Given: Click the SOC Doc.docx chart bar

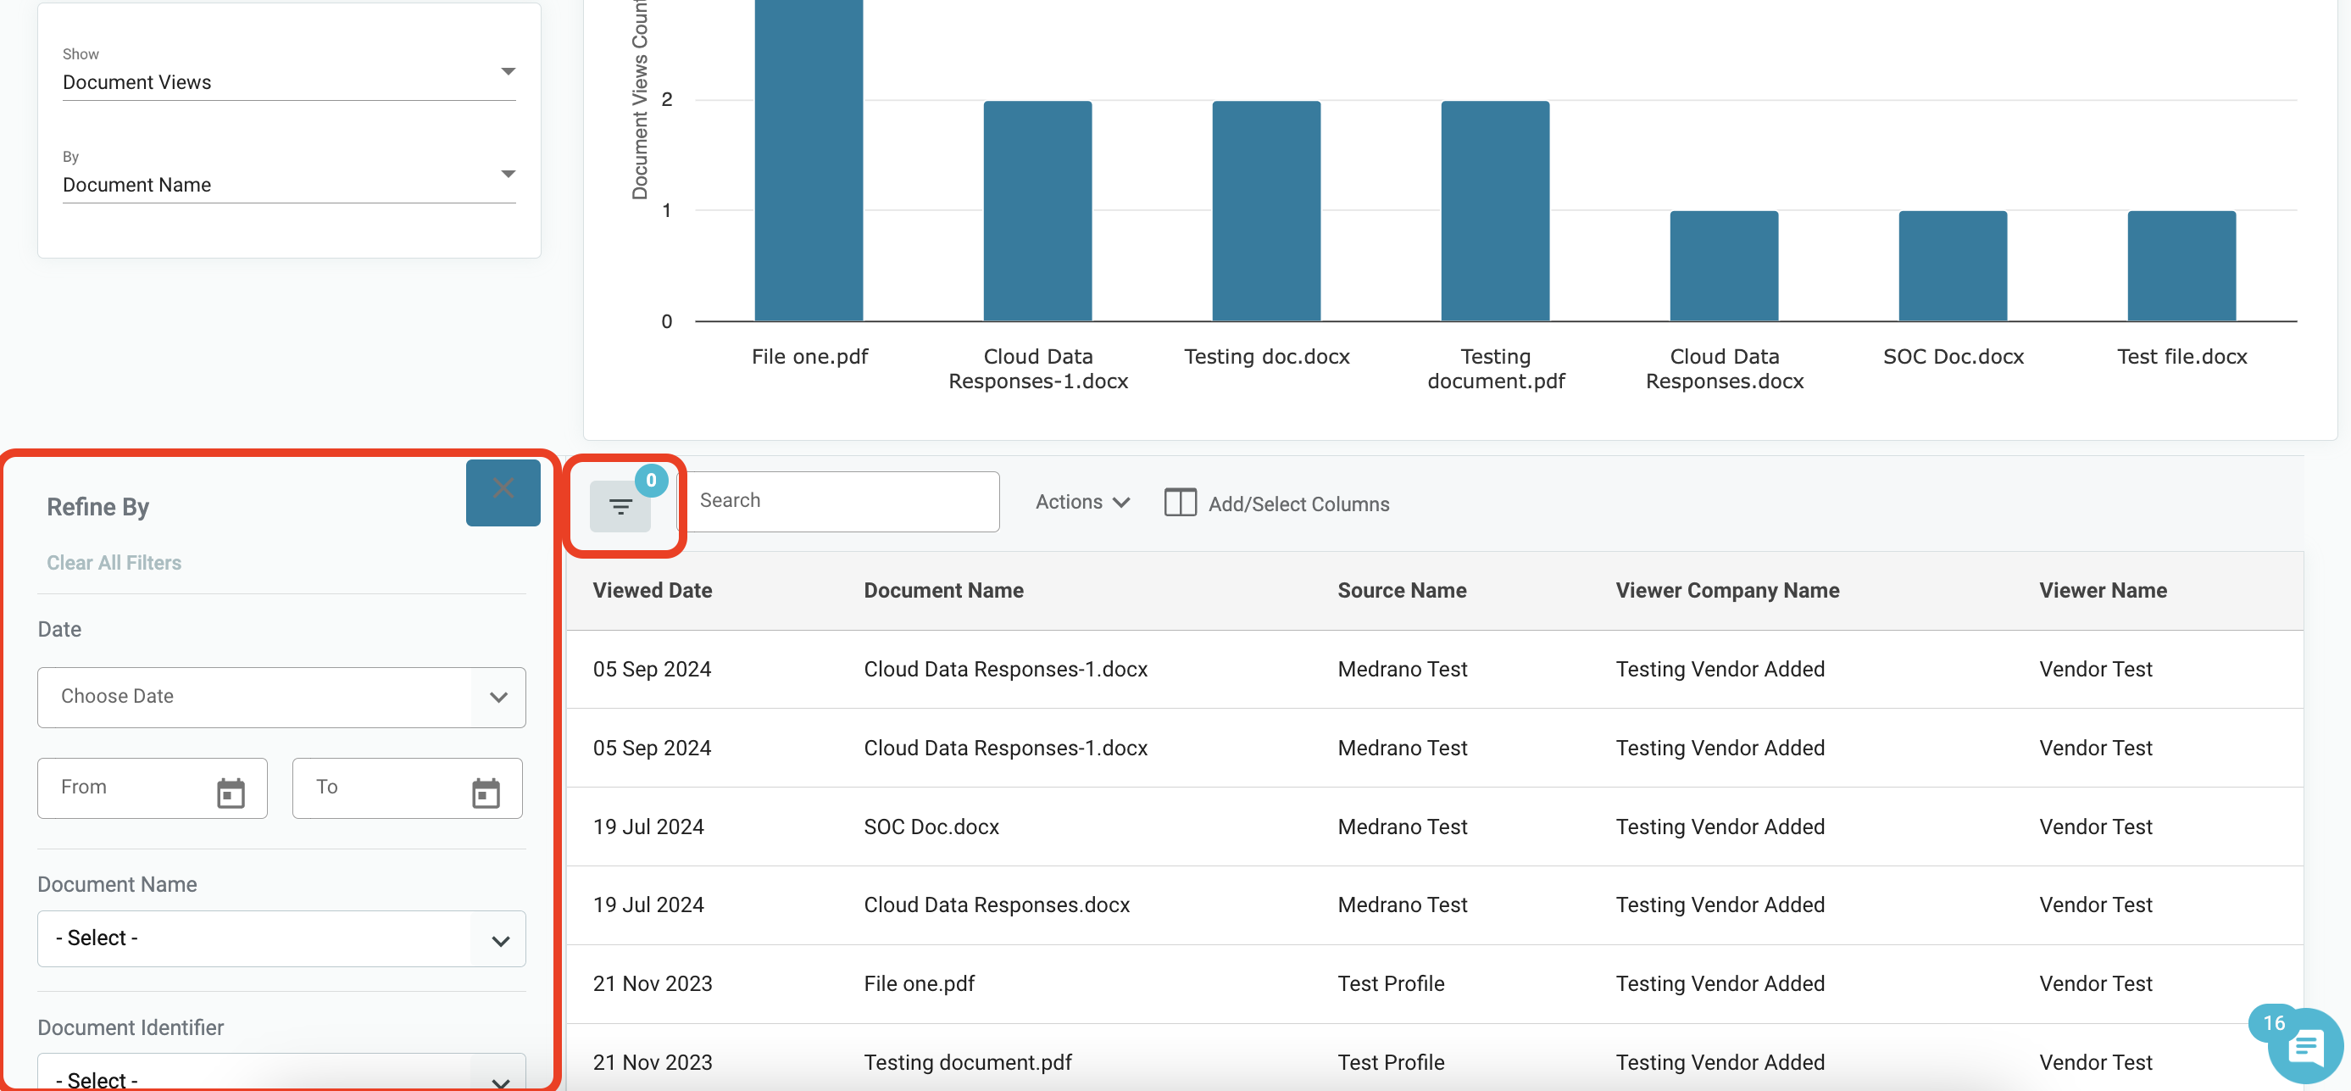Looking at the screenshot, I should [1953, 265].
